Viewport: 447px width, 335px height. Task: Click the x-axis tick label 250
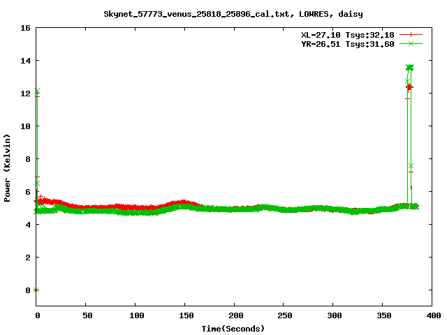tap(285, 315)
